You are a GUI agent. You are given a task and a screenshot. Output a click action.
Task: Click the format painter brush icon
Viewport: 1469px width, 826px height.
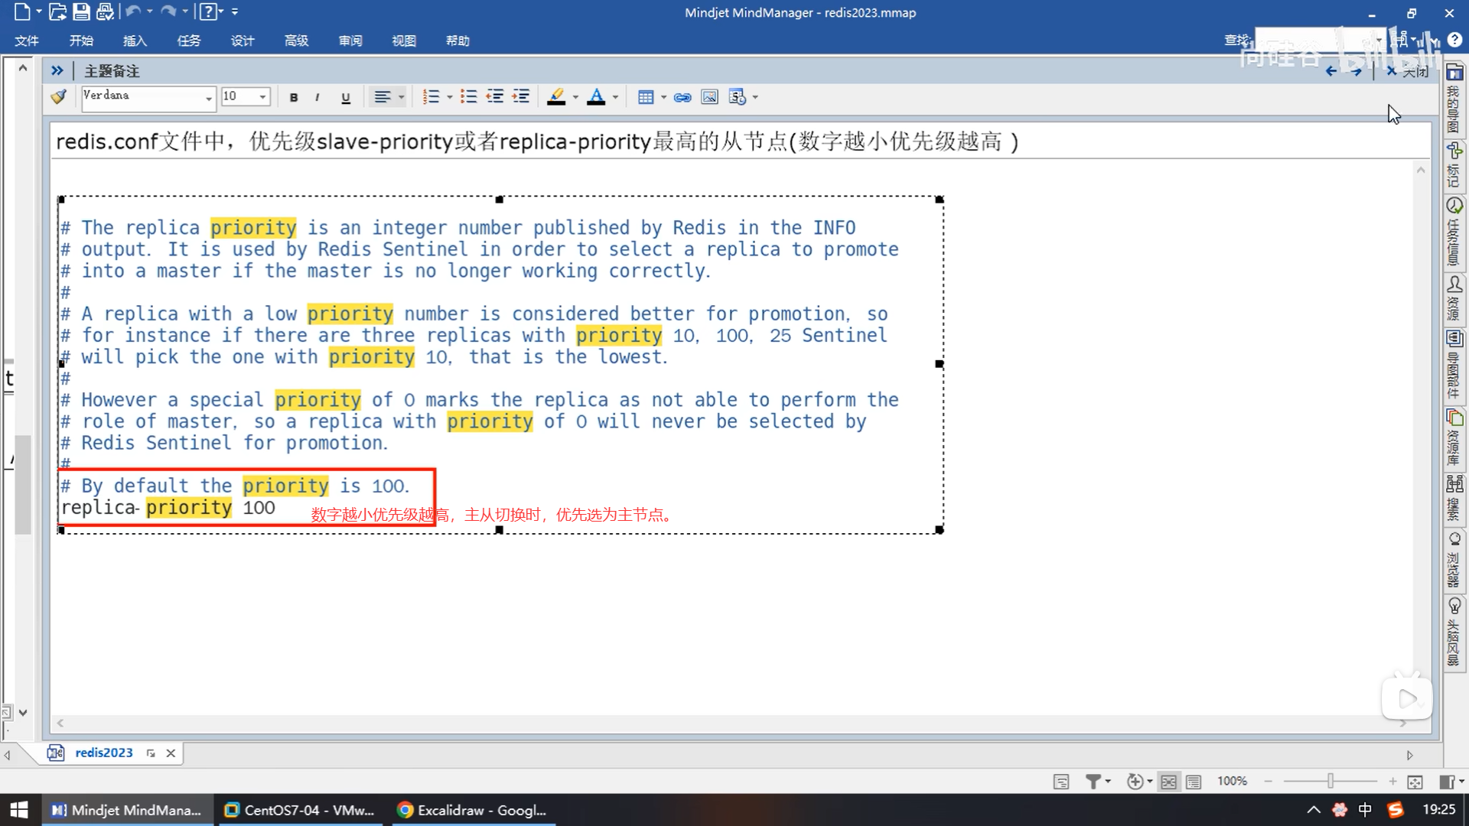[58, 97]
